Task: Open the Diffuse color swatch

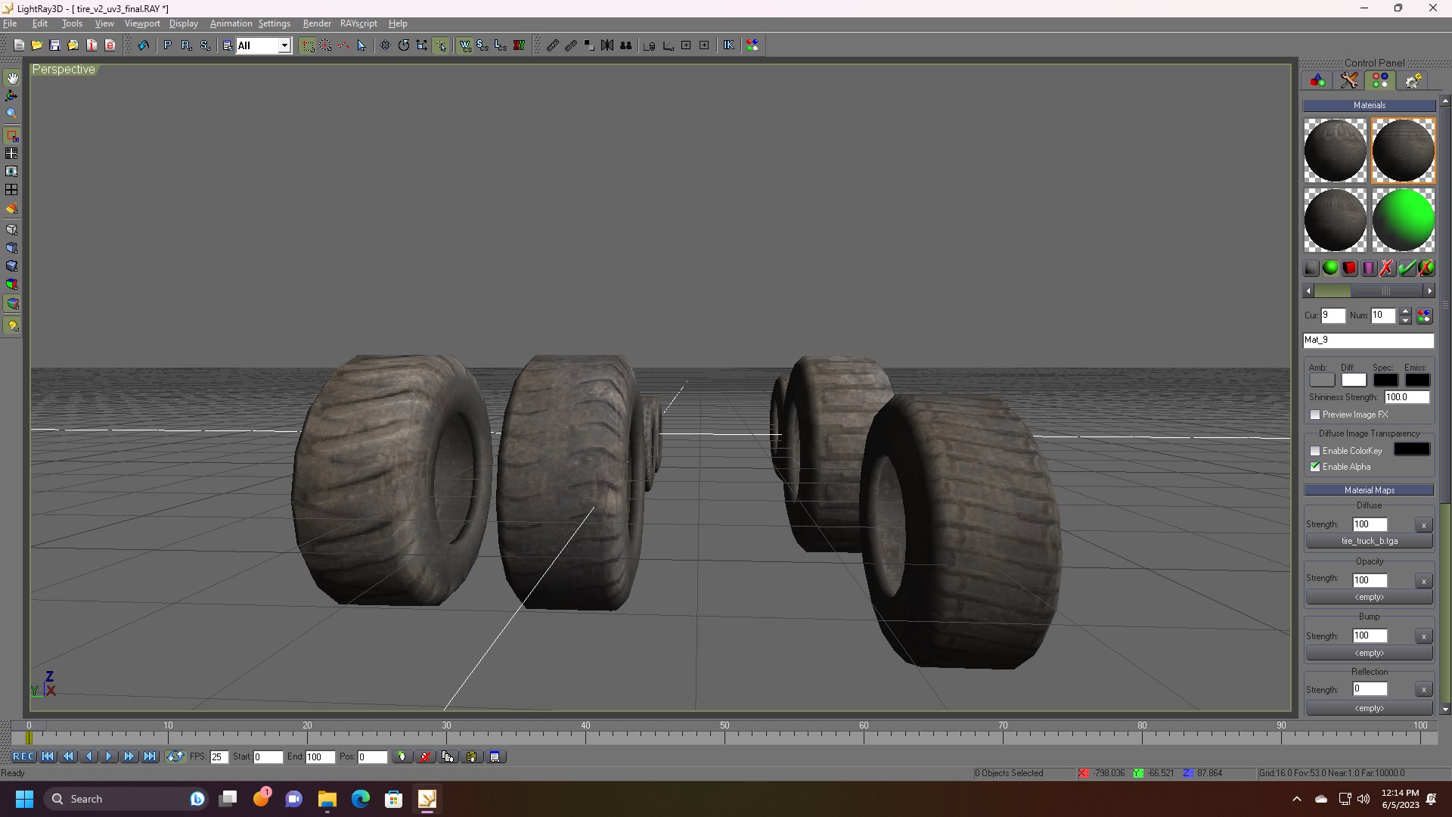Action: pos(1354,381)
